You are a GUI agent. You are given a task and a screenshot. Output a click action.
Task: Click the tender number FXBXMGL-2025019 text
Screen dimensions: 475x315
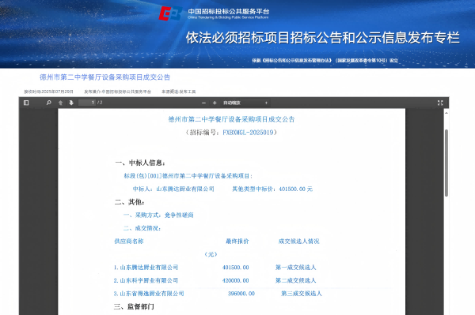pos(248,133)
